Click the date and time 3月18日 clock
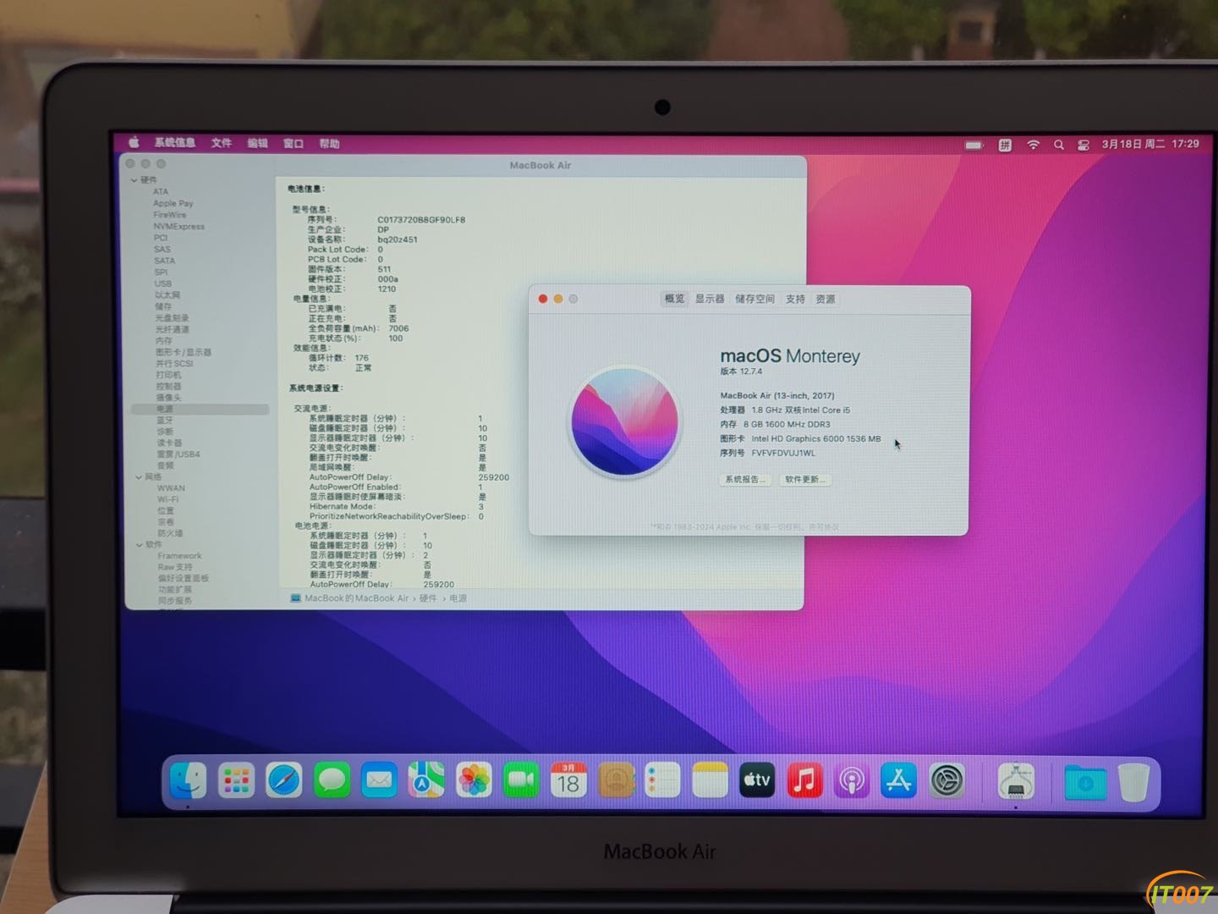1218x914 pixels. tap(1149, 144)
